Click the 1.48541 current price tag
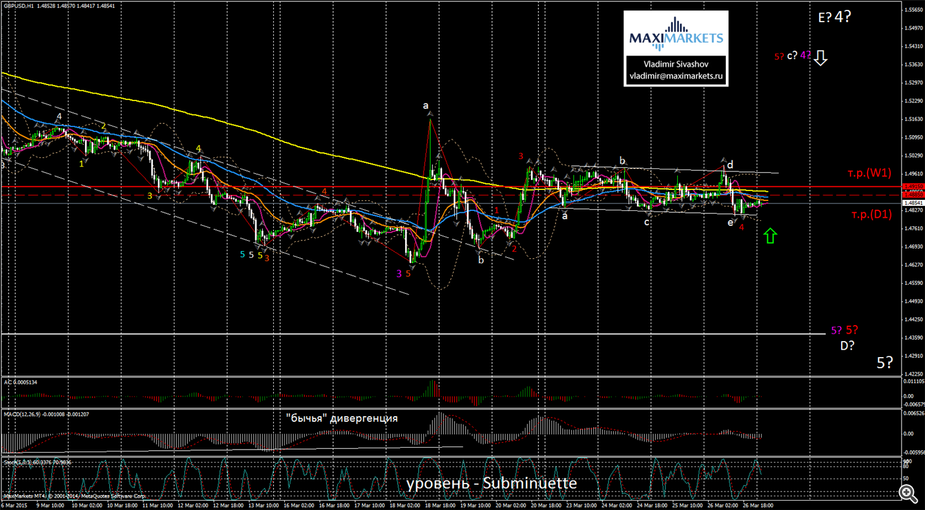The image size is (925, 510). [x=913, y=203]
